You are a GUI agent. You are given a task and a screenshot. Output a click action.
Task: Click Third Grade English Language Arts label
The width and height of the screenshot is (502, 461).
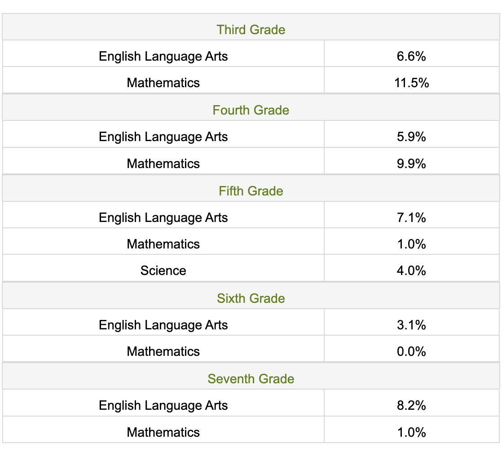[163, 56]
